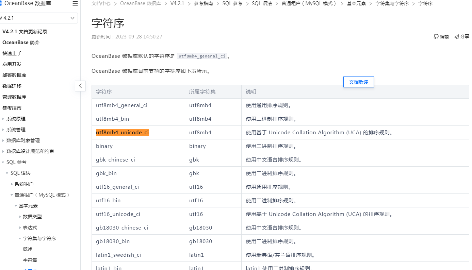The height and width of the screenshot is (270, 472).
Task: Expand the 数据库对象管理 tree node arrow
Action: click(x=3, y=140)
